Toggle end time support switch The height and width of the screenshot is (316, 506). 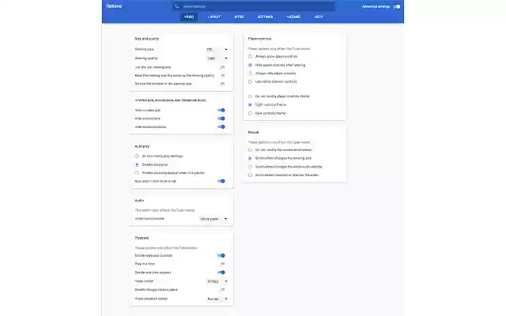coord(221,273)
